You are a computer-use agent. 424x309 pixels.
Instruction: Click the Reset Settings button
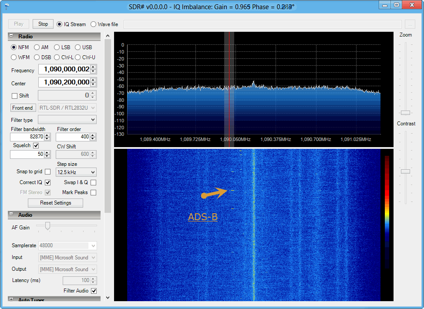tap(55, 203)
